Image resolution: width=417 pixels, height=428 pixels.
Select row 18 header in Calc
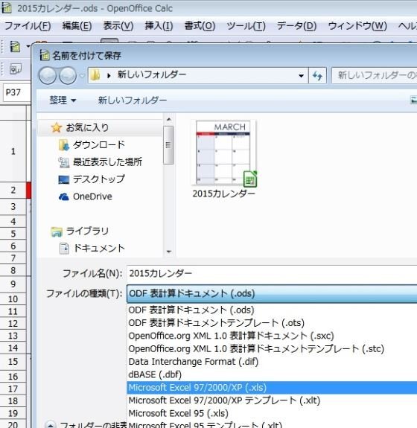[13, 401]
